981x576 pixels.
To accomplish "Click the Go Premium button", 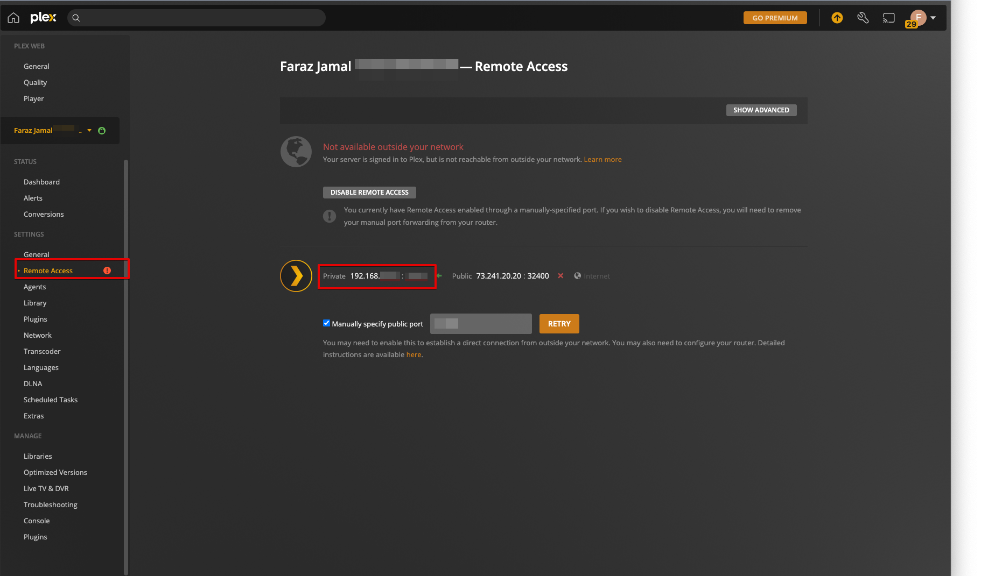I will click(775, 18).
